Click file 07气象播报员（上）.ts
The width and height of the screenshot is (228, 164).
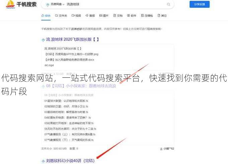tap(70, 134)
